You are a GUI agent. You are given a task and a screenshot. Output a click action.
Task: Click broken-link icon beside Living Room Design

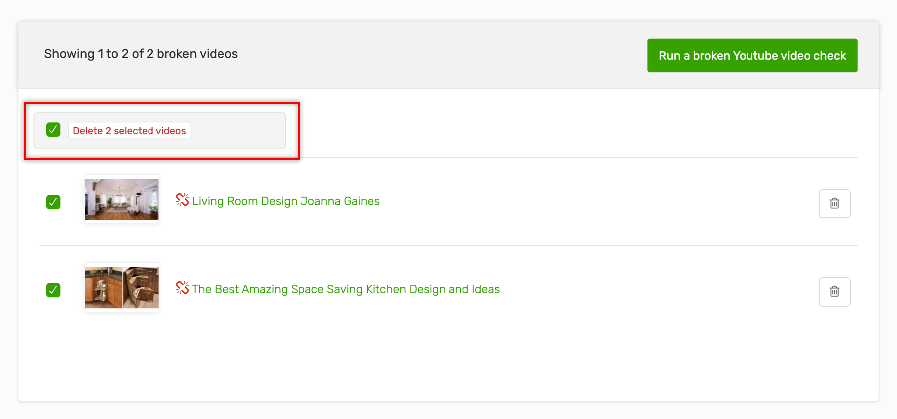coord(182,200)
